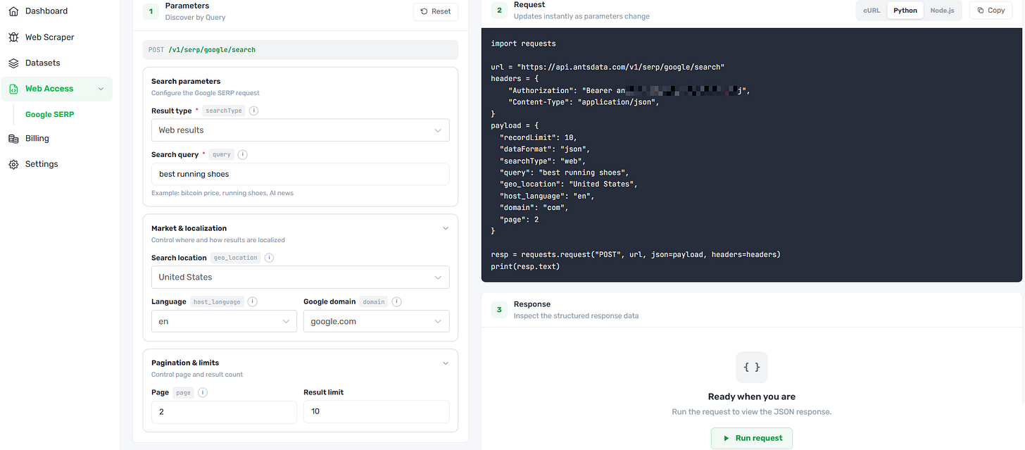Viewport: 1025px width, 450px height.
Task: Open the Result type dropdown
Action: [300, 130]
